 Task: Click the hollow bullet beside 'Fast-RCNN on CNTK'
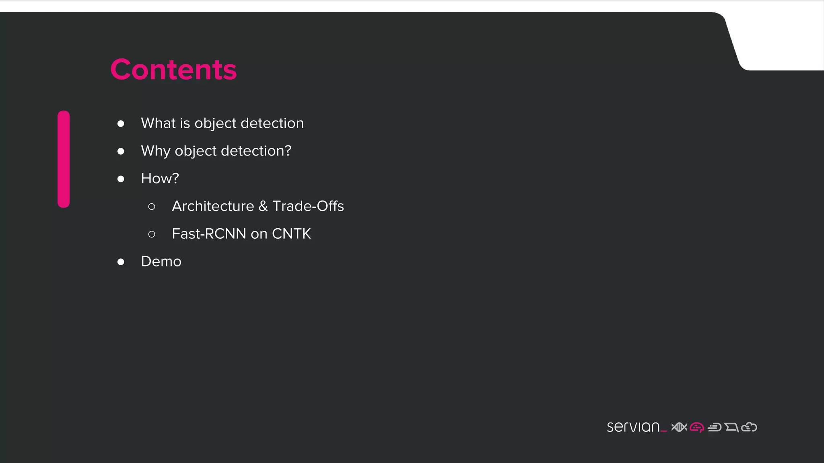tap(152, 234)
